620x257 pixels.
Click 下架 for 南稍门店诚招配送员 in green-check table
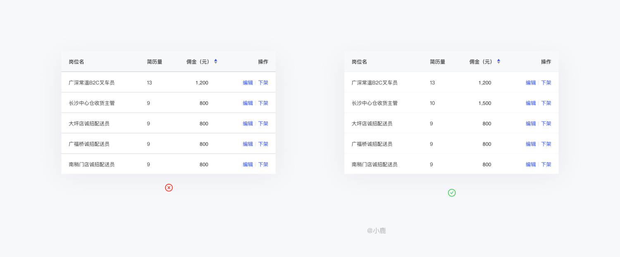[546, 164]
